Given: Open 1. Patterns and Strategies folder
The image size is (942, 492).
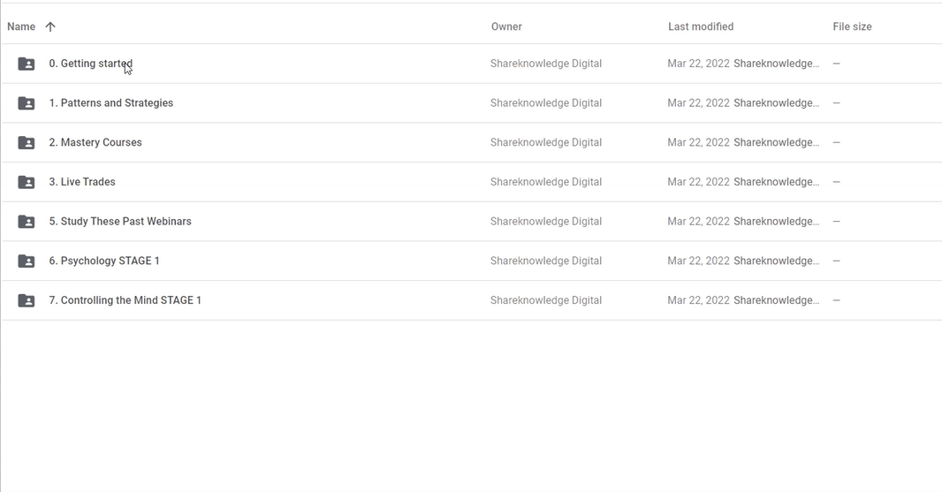Looking at the screenshot, I should (x=110, y=103).
